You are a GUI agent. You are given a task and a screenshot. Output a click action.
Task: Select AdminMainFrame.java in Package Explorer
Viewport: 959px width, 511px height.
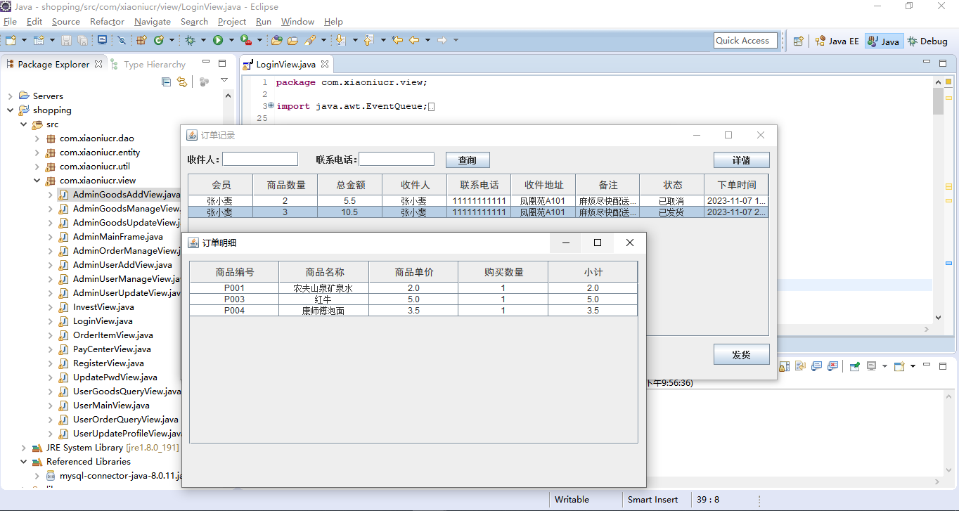(x=117, y=237)
